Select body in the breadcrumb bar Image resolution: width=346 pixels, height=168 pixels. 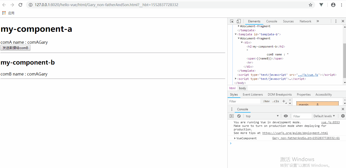(242, 88)
